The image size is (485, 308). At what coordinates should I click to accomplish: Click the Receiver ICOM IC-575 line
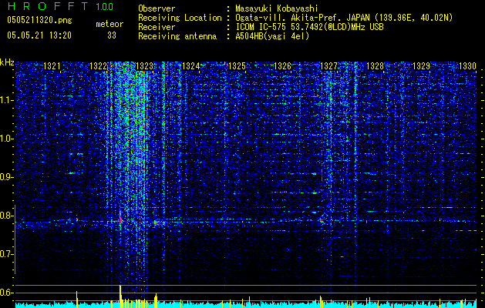[x=261, y=27]
